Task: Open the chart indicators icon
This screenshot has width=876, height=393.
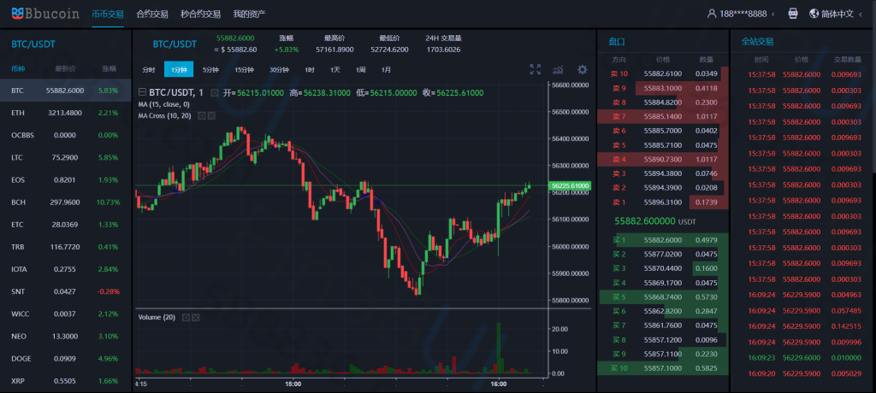Action: tap(559, 69)
